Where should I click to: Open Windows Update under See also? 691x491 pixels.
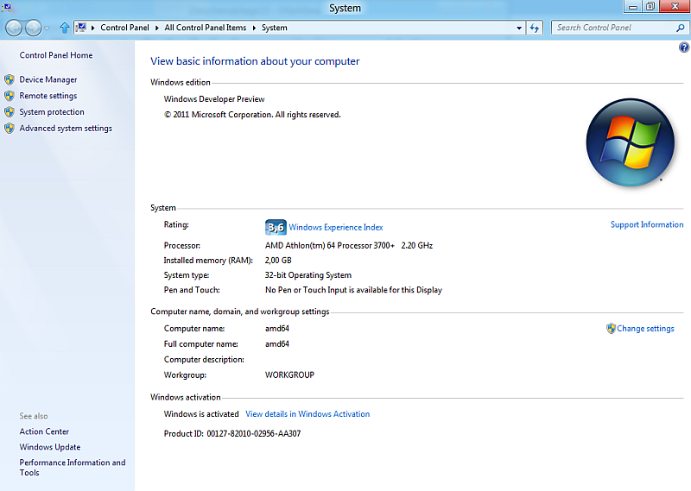tap(50, 447)
